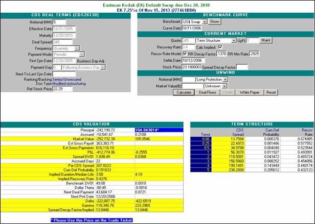
Task: Select Next Pmt Date 12/20/2006
Action: pyautogui.click(x=105, y=196)
